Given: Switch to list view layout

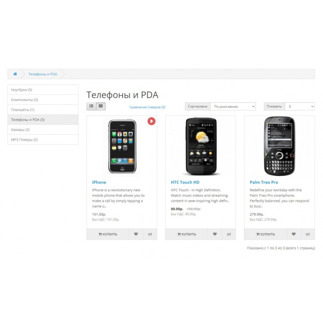Looking at the screenshot, I should [x=91, y=106].
